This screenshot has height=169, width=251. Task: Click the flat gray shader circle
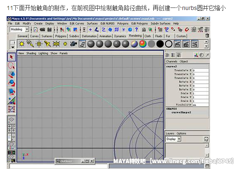(x=151, y=44)
